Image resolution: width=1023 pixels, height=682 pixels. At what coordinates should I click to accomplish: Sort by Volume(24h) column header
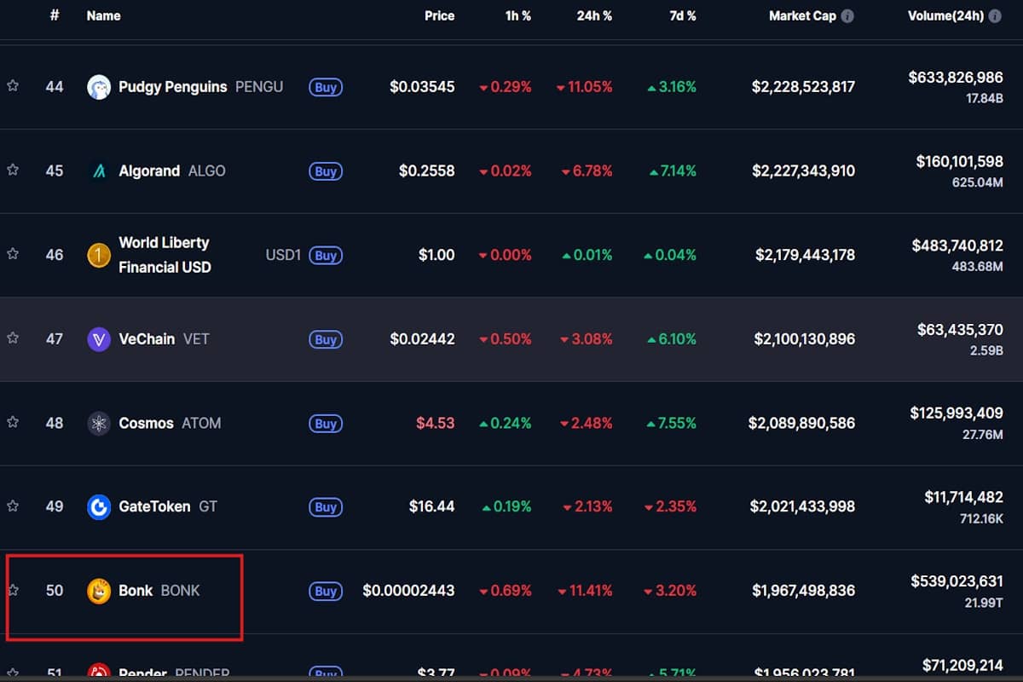pyautogui.click(x=945, y=15)
